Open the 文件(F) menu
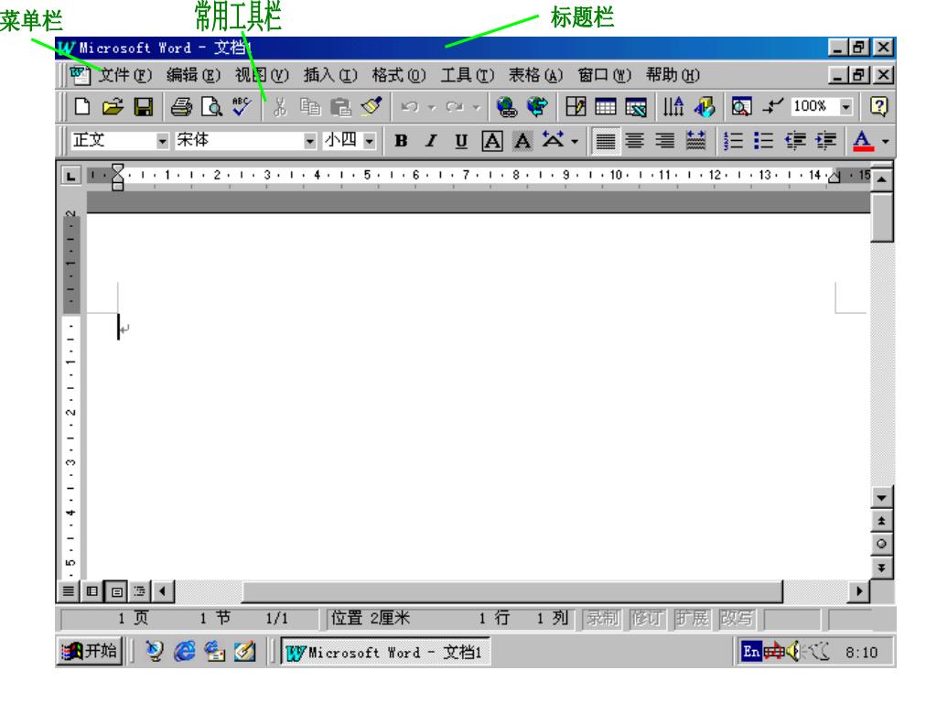The image size is (937, 703). click(x=124, y=75)
